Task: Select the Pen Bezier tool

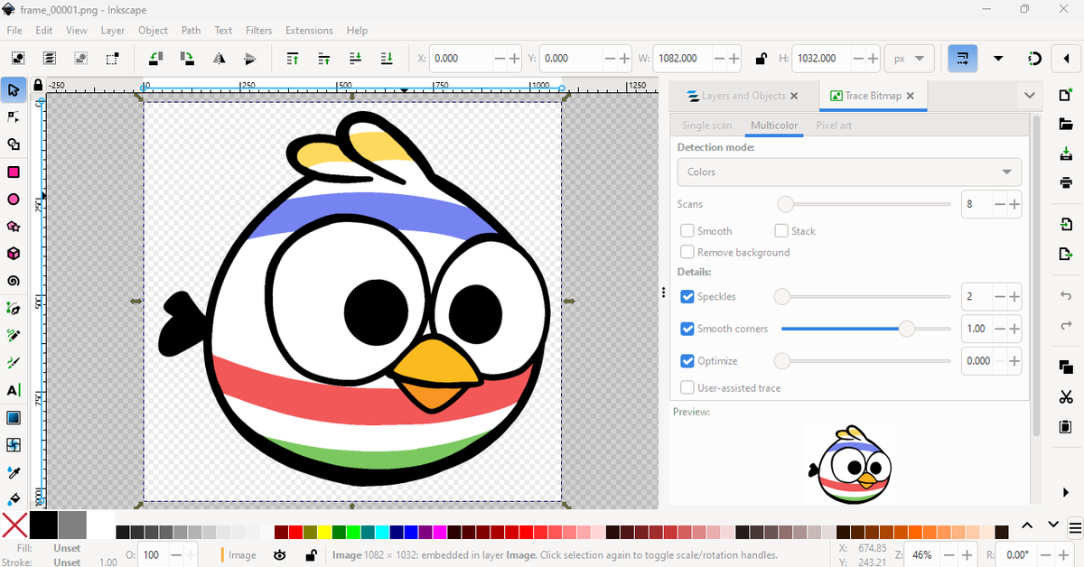Action: coord(14,309)
